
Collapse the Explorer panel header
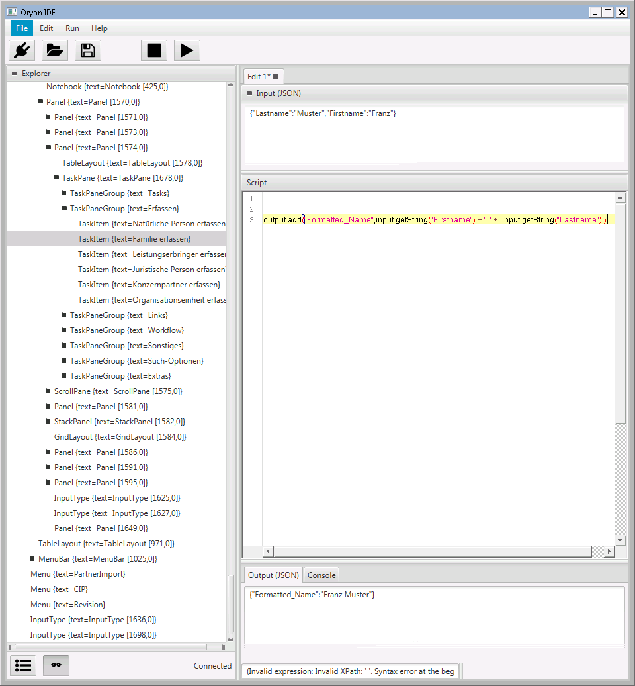pos(15,73)
